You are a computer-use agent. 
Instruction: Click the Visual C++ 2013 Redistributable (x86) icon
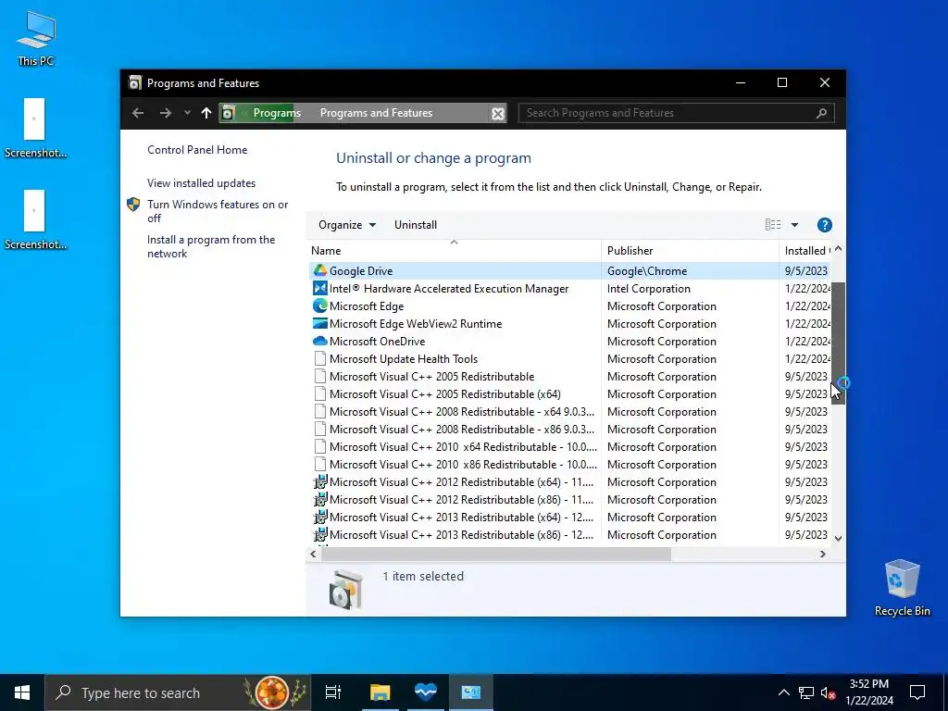[x=319, y=534]
